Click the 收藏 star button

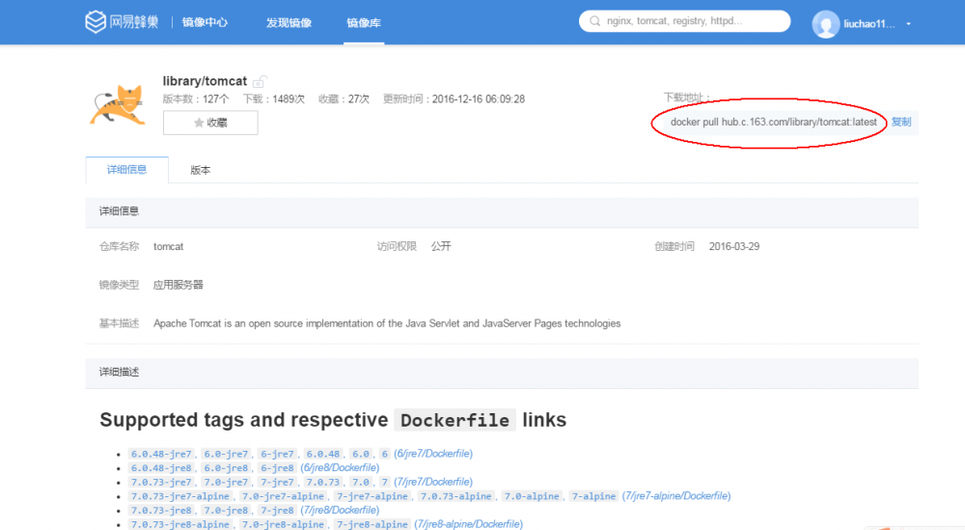coord(210,123)
